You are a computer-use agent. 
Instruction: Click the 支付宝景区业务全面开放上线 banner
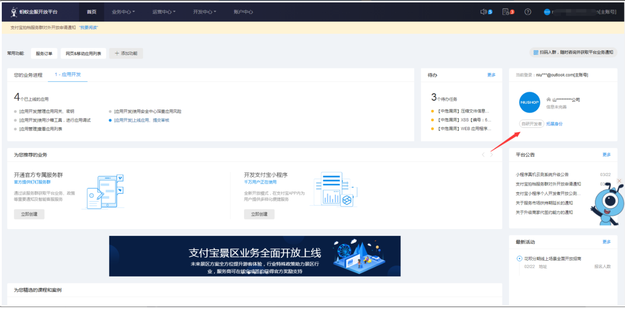click(x=255, y=256)
